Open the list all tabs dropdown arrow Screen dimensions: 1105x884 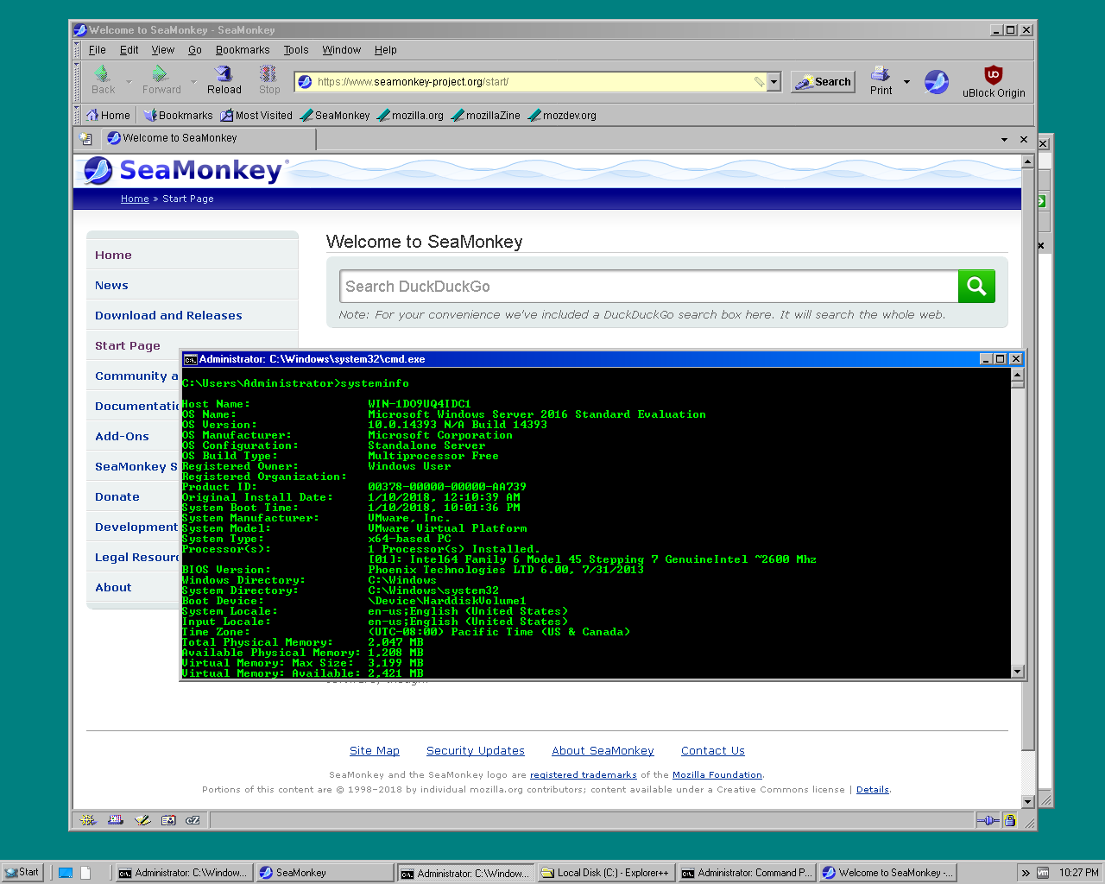1004,139
